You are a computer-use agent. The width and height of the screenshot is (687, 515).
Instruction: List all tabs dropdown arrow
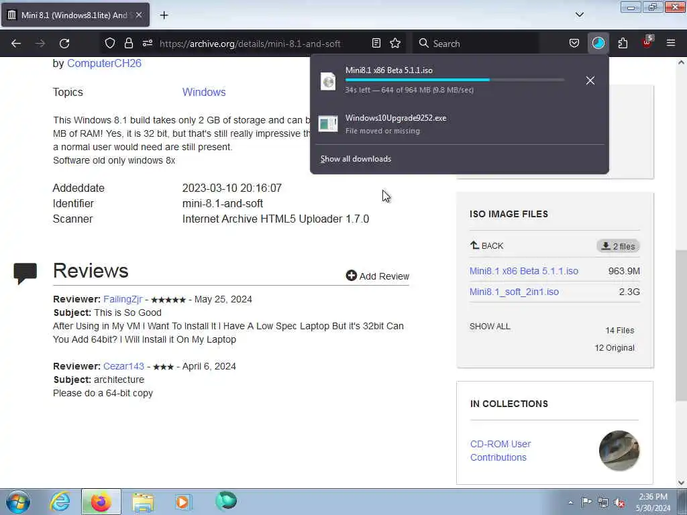click(x=579, y=15)
